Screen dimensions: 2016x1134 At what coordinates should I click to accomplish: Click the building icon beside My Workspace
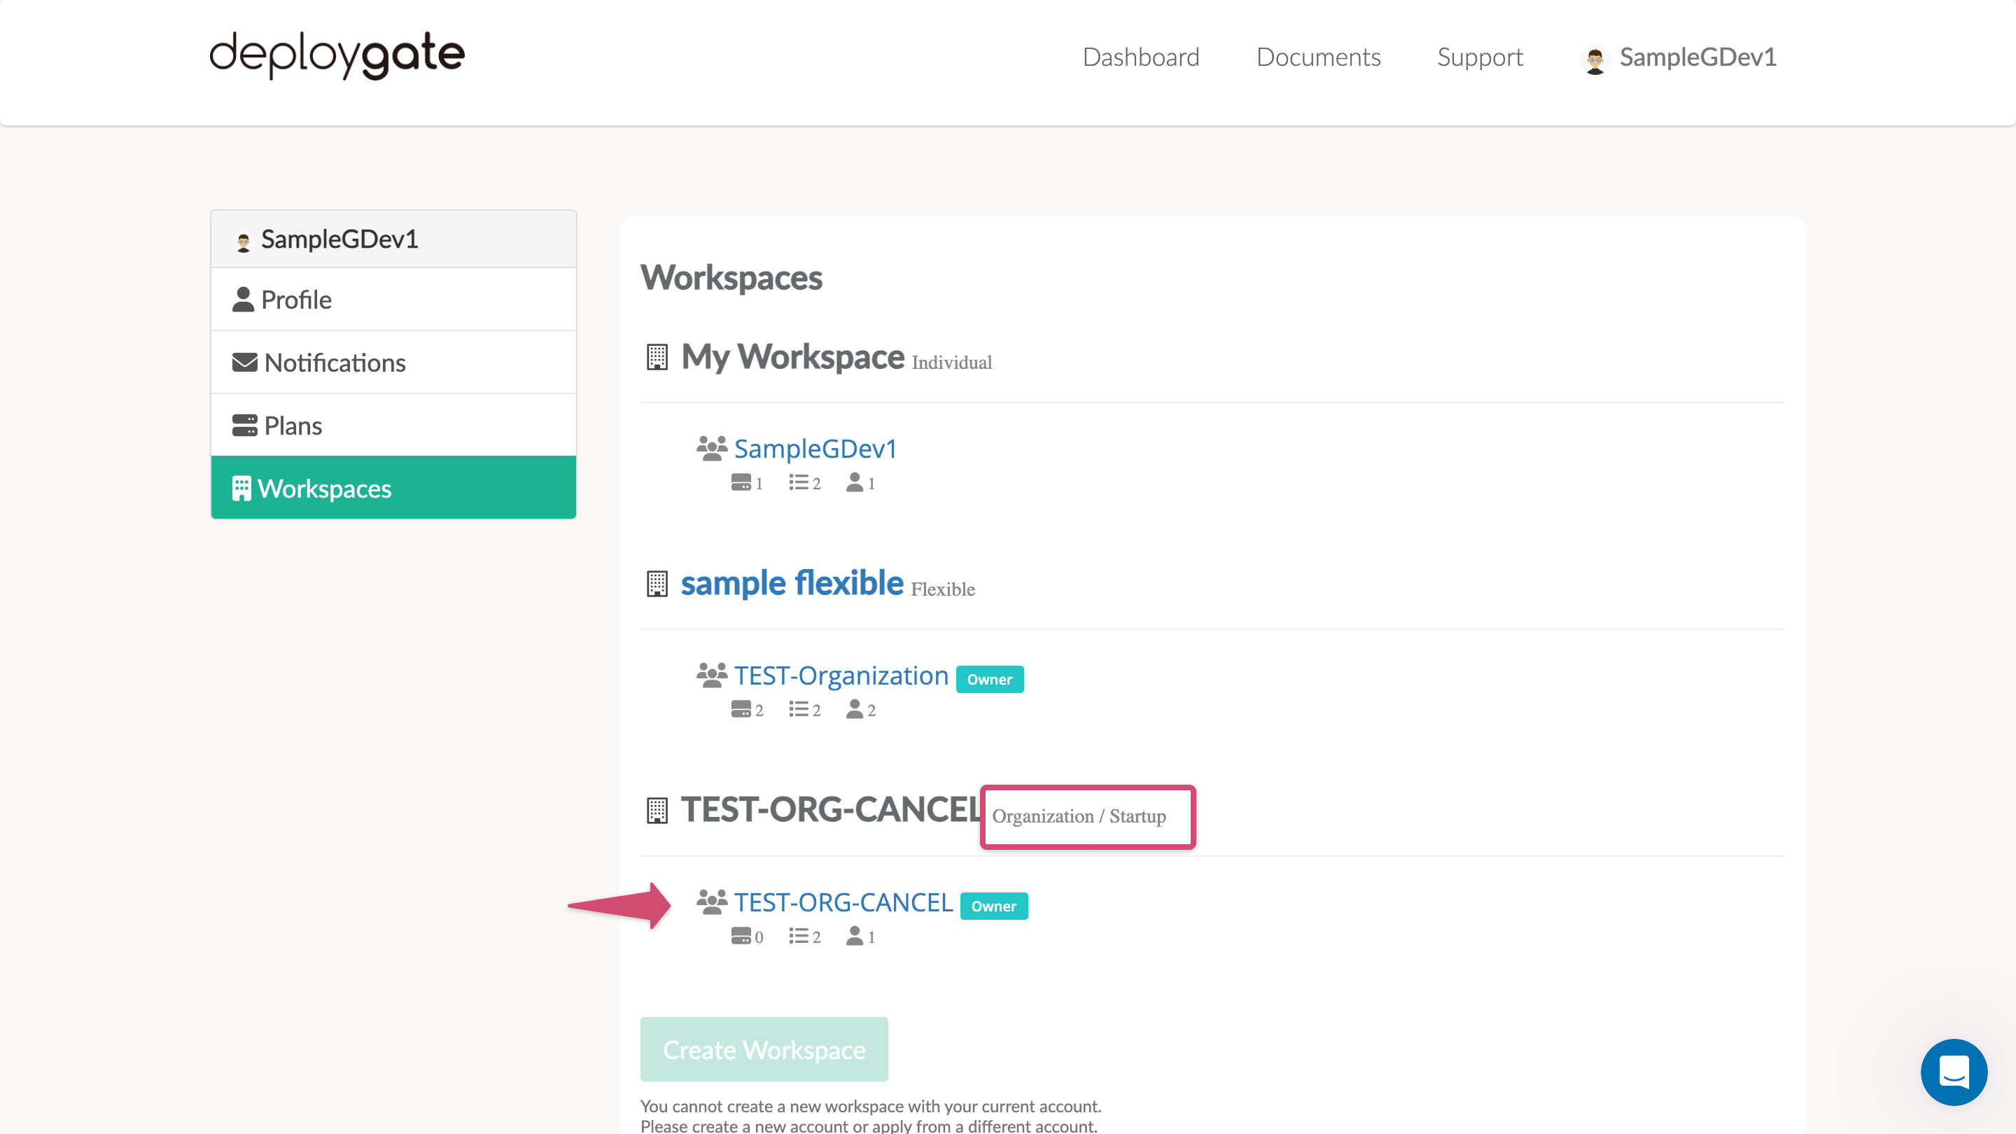[657, 357]
